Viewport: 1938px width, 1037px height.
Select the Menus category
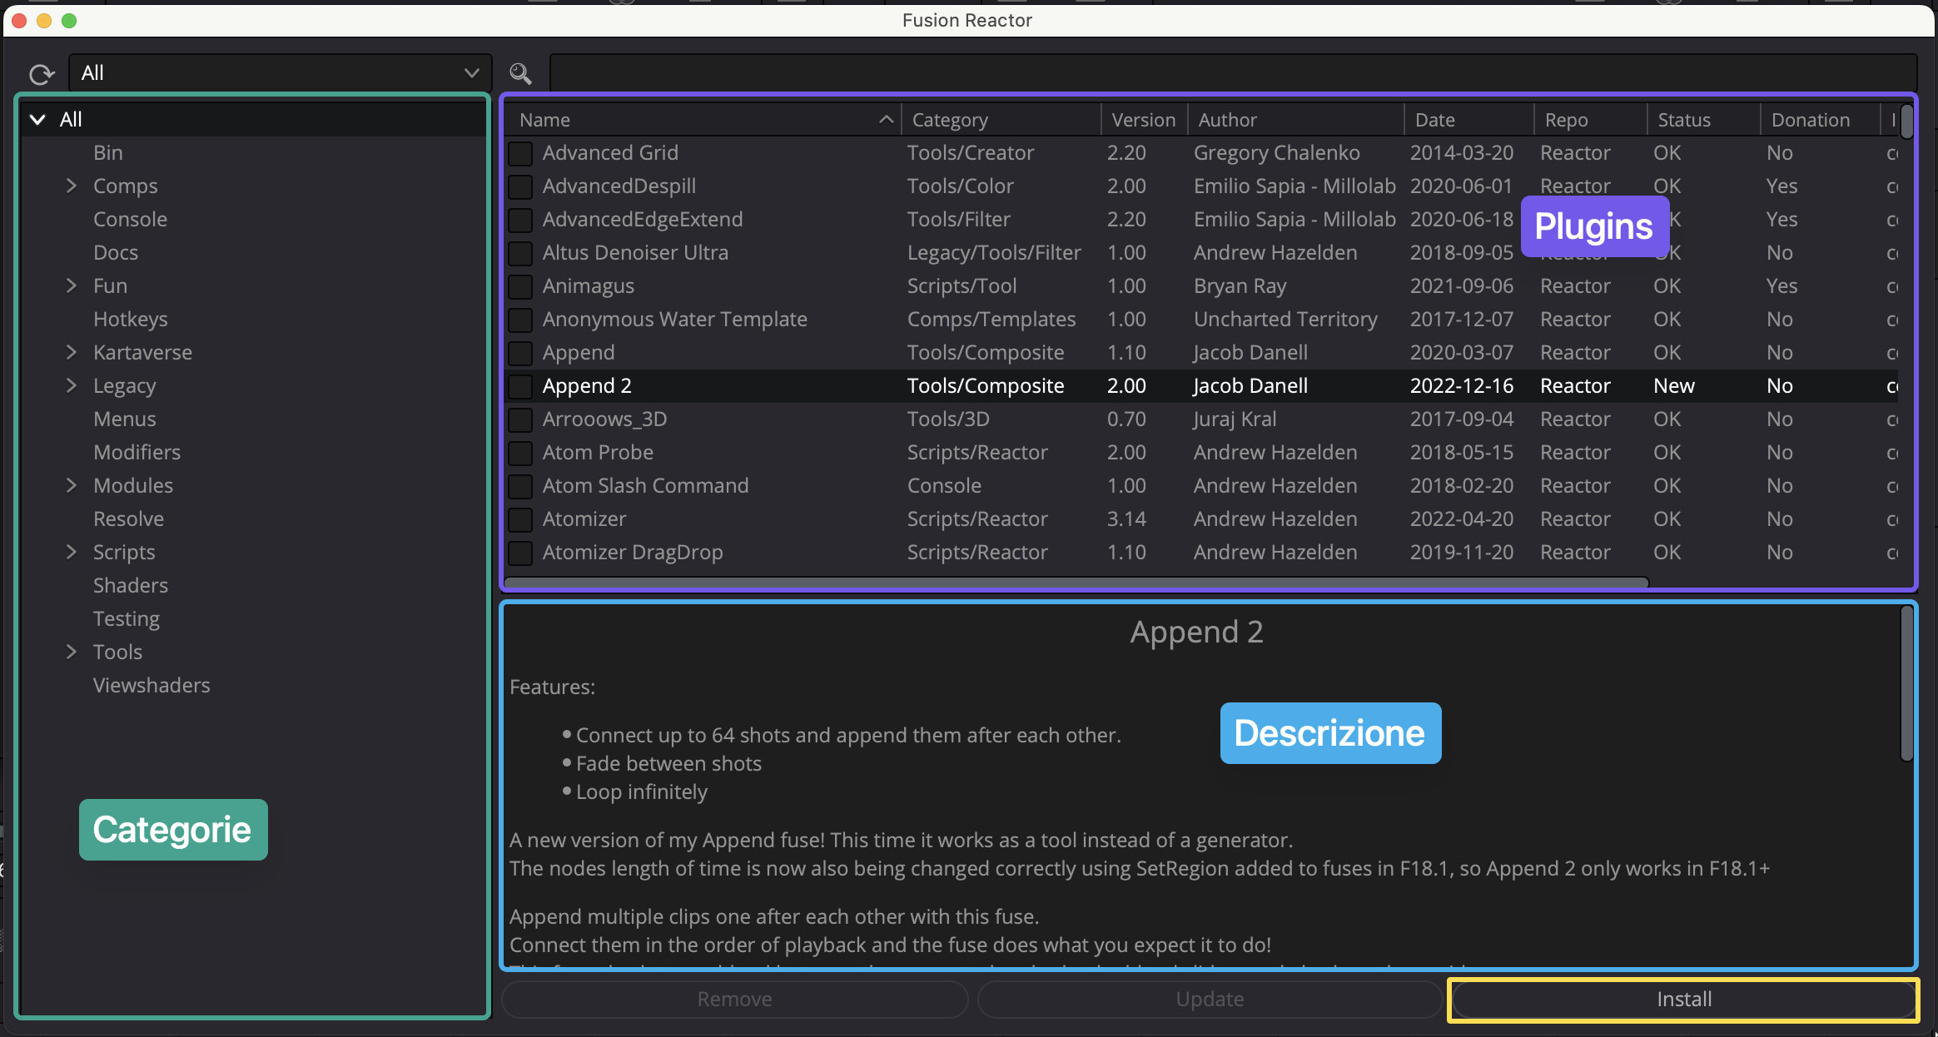(x=124, y=419)
